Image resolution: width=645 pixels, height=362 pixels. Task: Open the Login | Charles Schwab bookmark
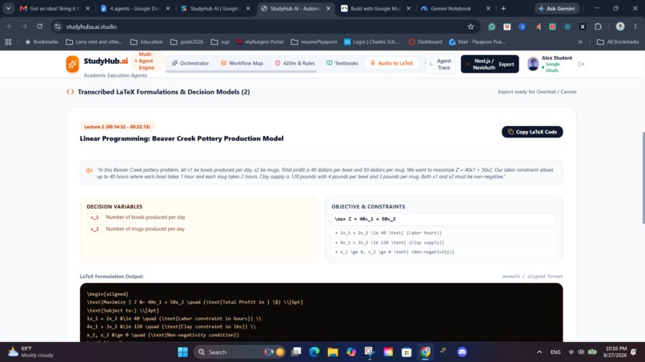coord(371,42)
